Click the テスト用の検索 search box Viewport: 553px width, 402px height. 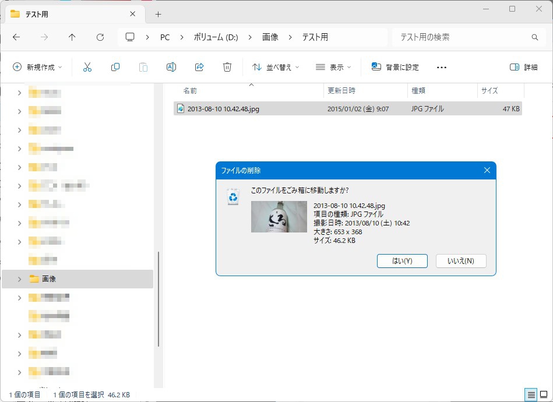[460, 37]
